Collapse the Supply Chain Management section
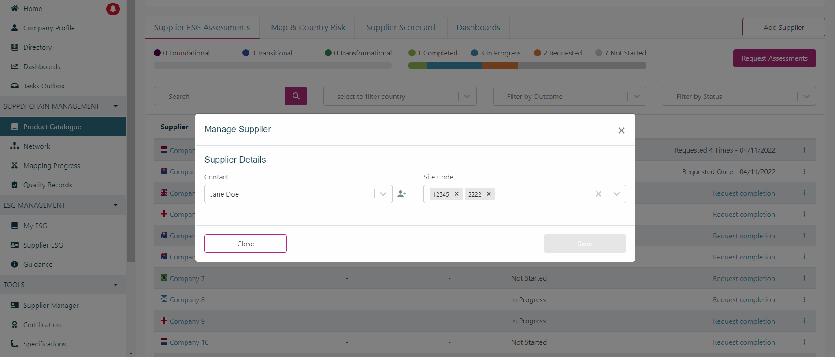 click(115, 106)
